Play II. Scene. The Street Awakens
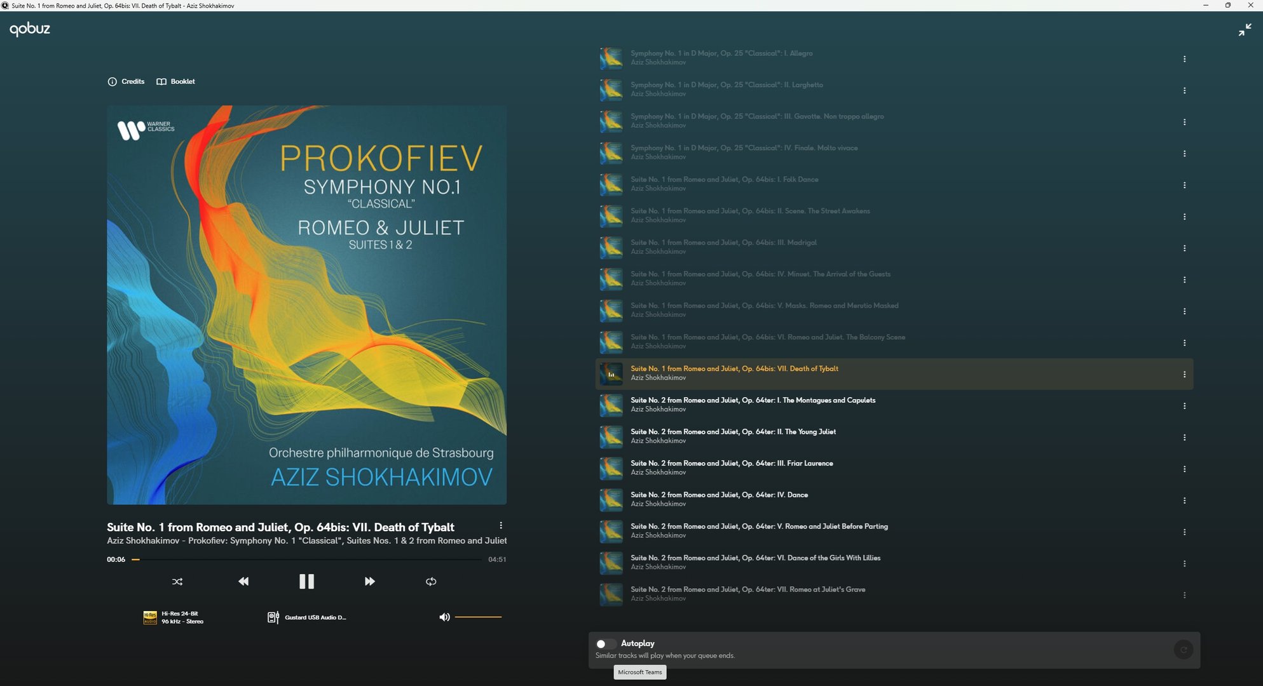This screenshot has height=686, width=1263. (894, 215)
